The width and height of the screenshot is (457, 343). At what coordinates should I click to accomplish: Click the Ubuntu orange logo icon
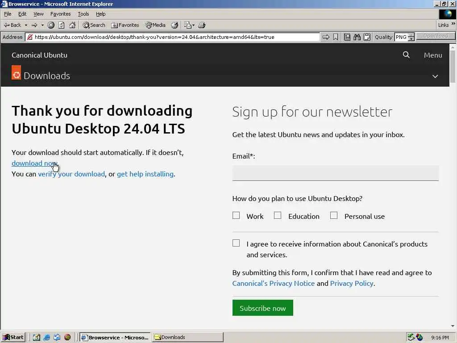17,72
